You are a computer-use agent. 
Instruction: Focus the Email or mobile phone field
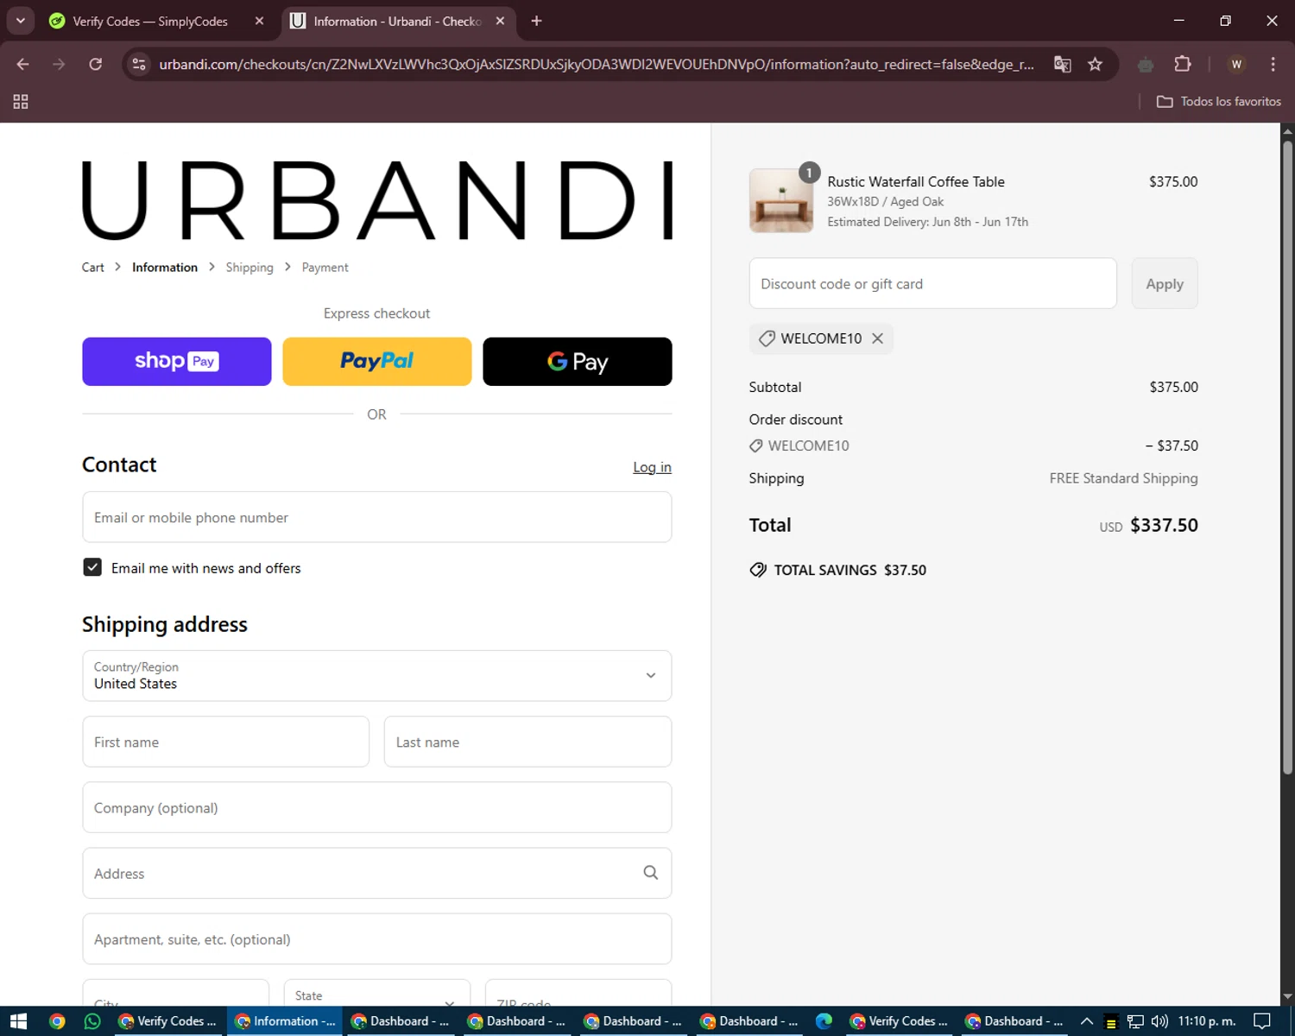[x=377, y=517]
